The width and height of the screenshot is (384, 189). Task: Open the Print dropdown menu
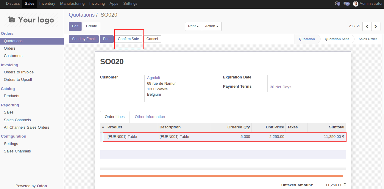[x=193, y=26]
